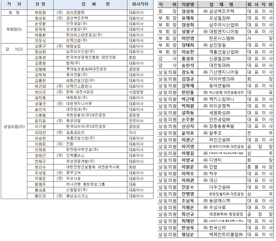Click the name '이관근'
Screen dimensions: 276x241
coord(188,140)
